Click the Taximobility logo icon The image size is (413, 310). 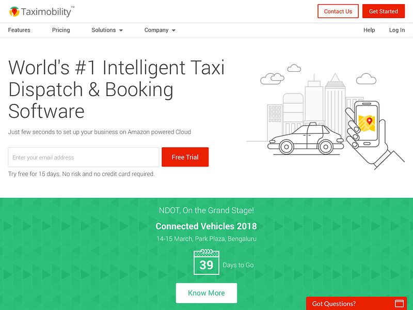[x=14, y=11]
